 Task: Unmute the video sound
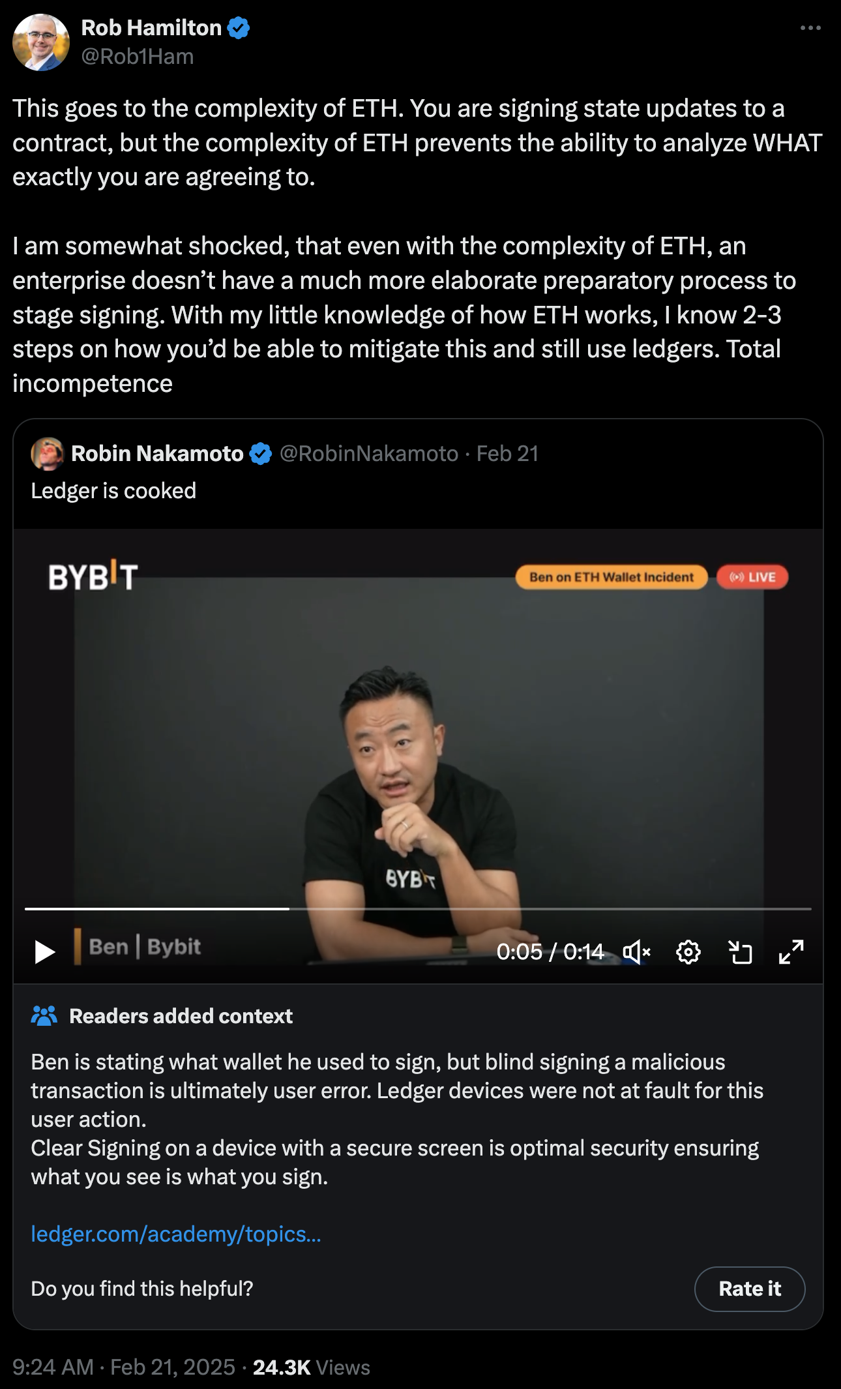[x=636, y=952]
